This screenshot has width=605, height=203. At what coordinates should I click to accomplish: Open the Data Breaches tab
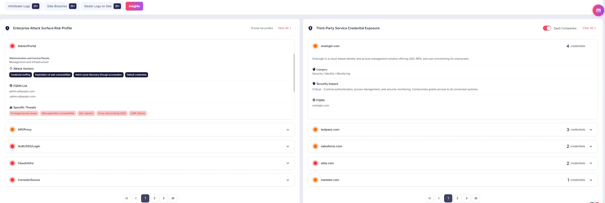point(62,6)
